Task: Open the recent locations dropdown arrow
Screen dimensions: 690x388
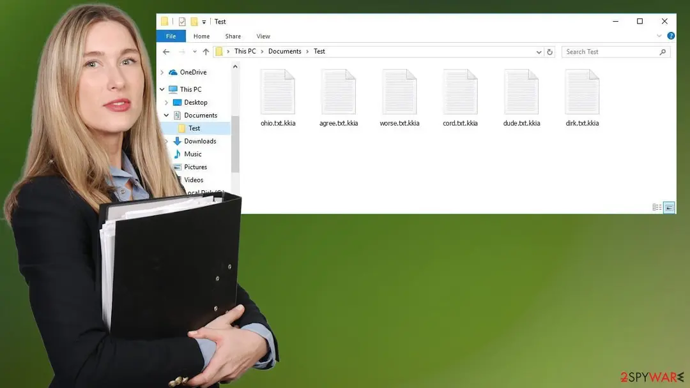Action: tap(194, 52)
